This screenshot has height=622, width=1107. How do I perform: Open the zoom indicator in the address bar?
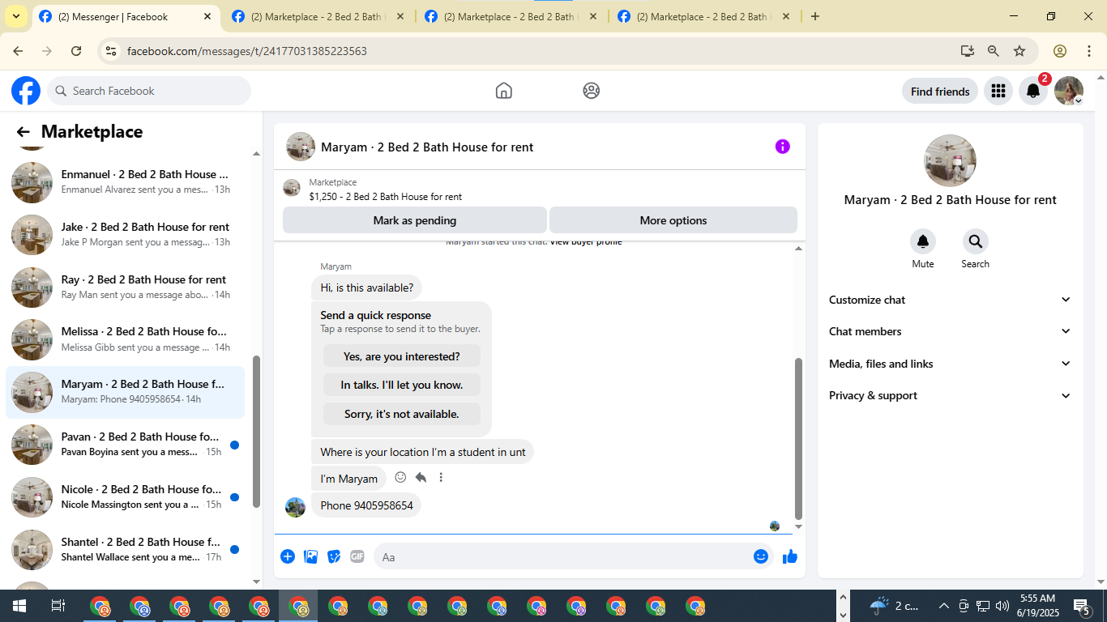pos(994,51)
